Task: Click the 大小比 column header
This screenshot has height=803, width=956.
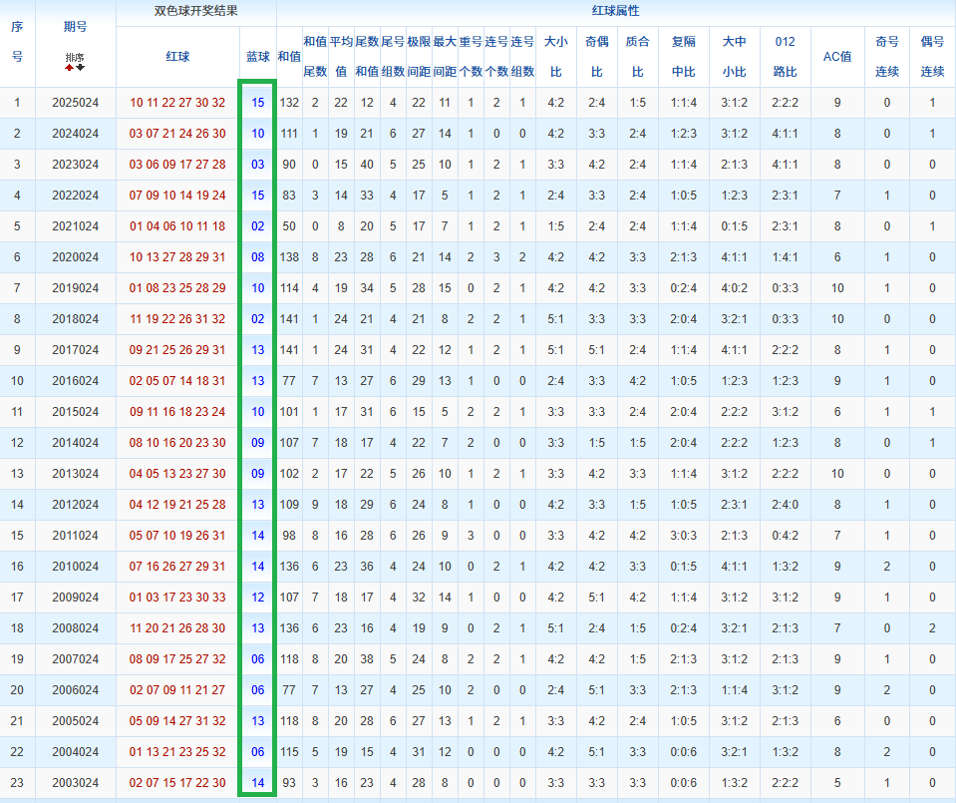Action: coord(555,57)
